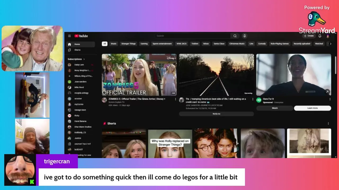Open my2cents subscription

pyautogui.click(x=81, y=104)
